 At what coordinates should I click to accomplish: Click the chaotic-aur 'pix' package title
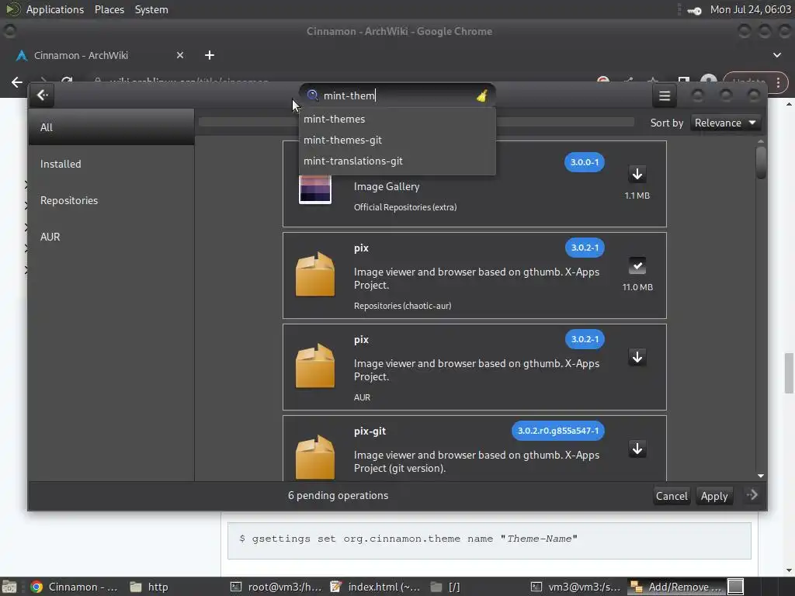tap(361, 248)
